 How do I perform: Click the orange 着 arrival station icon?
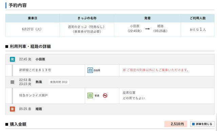(x=12, y=109)
